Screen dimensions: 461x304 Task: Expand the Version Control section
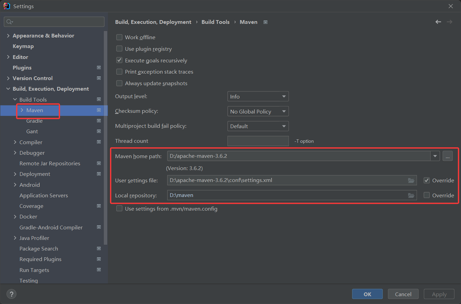pos(8,78)
